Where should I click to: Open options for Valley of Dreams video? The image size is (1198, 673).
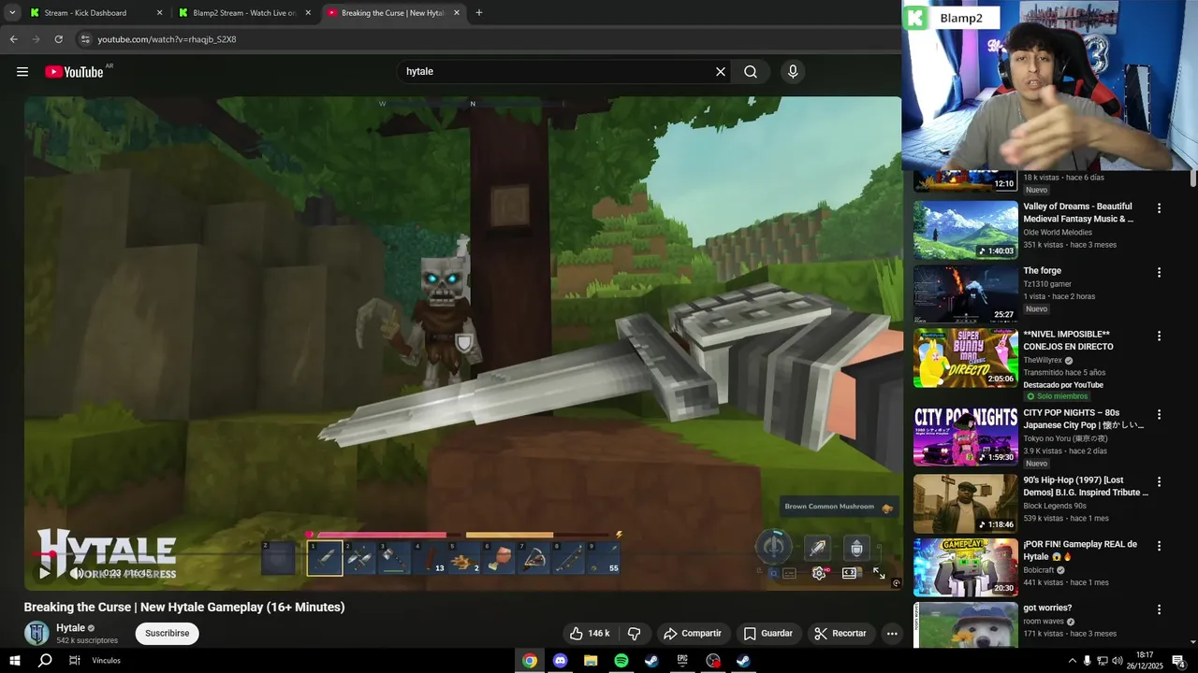pos(1159,208)
